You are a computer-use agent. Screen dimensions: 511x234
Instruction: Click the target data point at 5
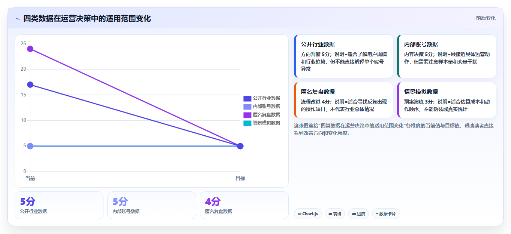point(240,146)
